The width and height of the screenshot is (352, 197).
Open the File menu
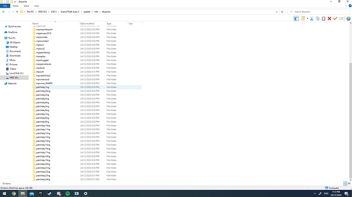pyautogui.click(x=5, y=6)
